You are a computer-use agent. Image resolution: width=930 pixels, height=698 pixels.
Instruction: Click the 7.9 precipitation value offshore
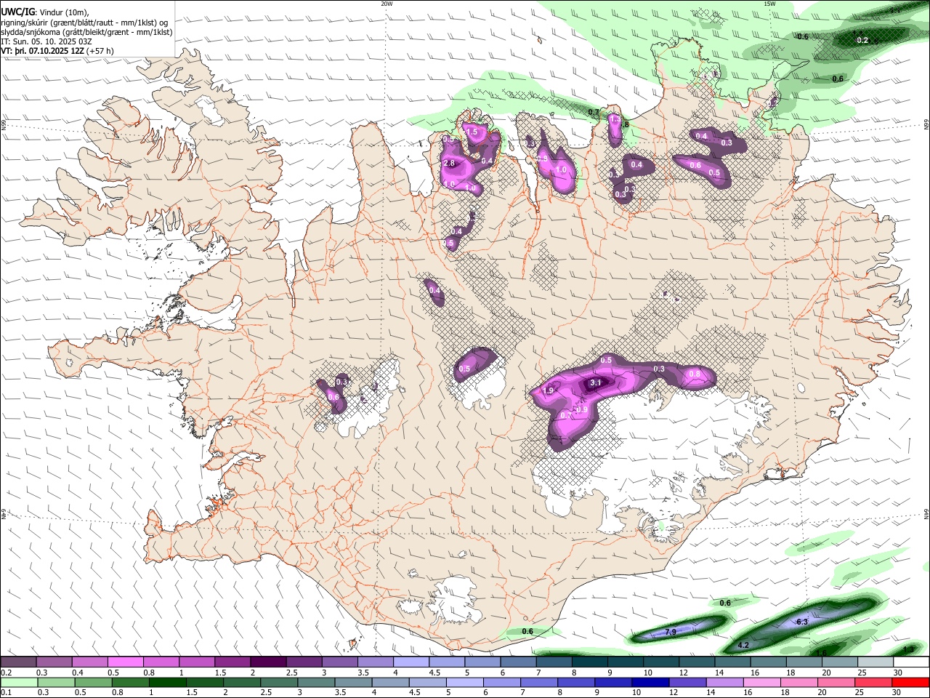[671, 633]
